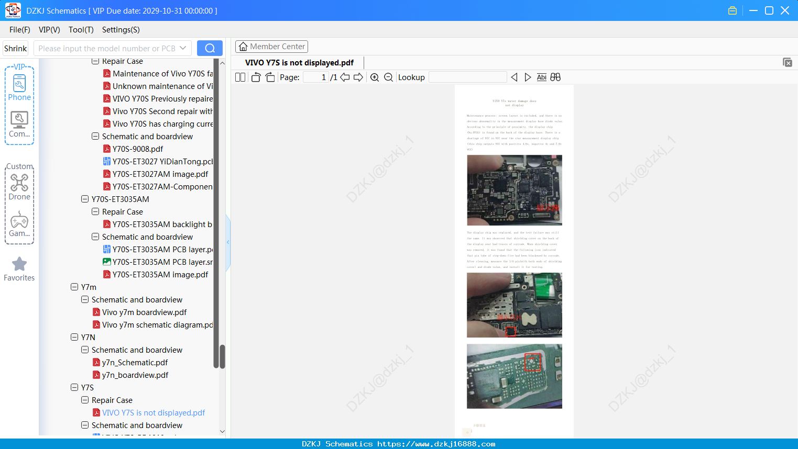The height and width of the screenshot is (449, 798).
Task: Open Vivo Y70S has charging current case
Action: [x=162, y=124]
